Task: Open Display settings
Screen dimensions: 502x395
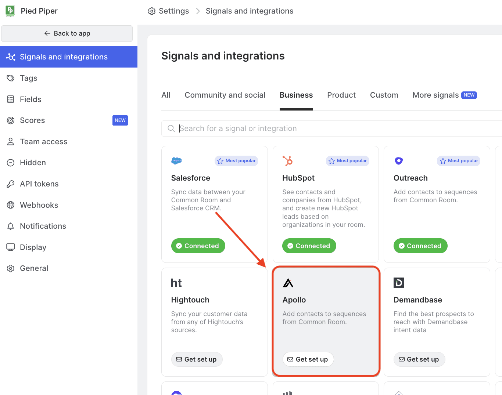Action: [x=69, y=247]
